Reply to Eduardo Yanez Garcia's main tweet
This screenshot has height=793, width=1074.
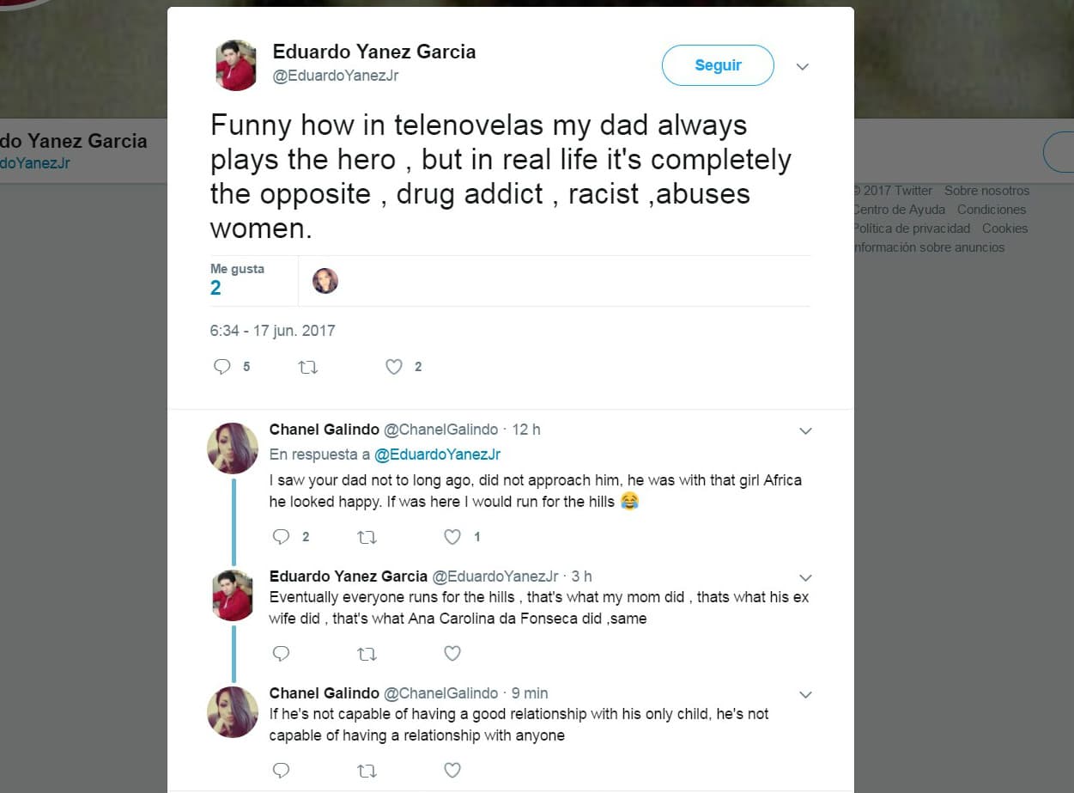222,367
